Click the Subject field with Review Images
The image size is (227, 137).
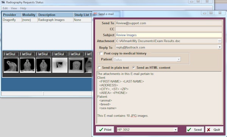click(168, 35)
